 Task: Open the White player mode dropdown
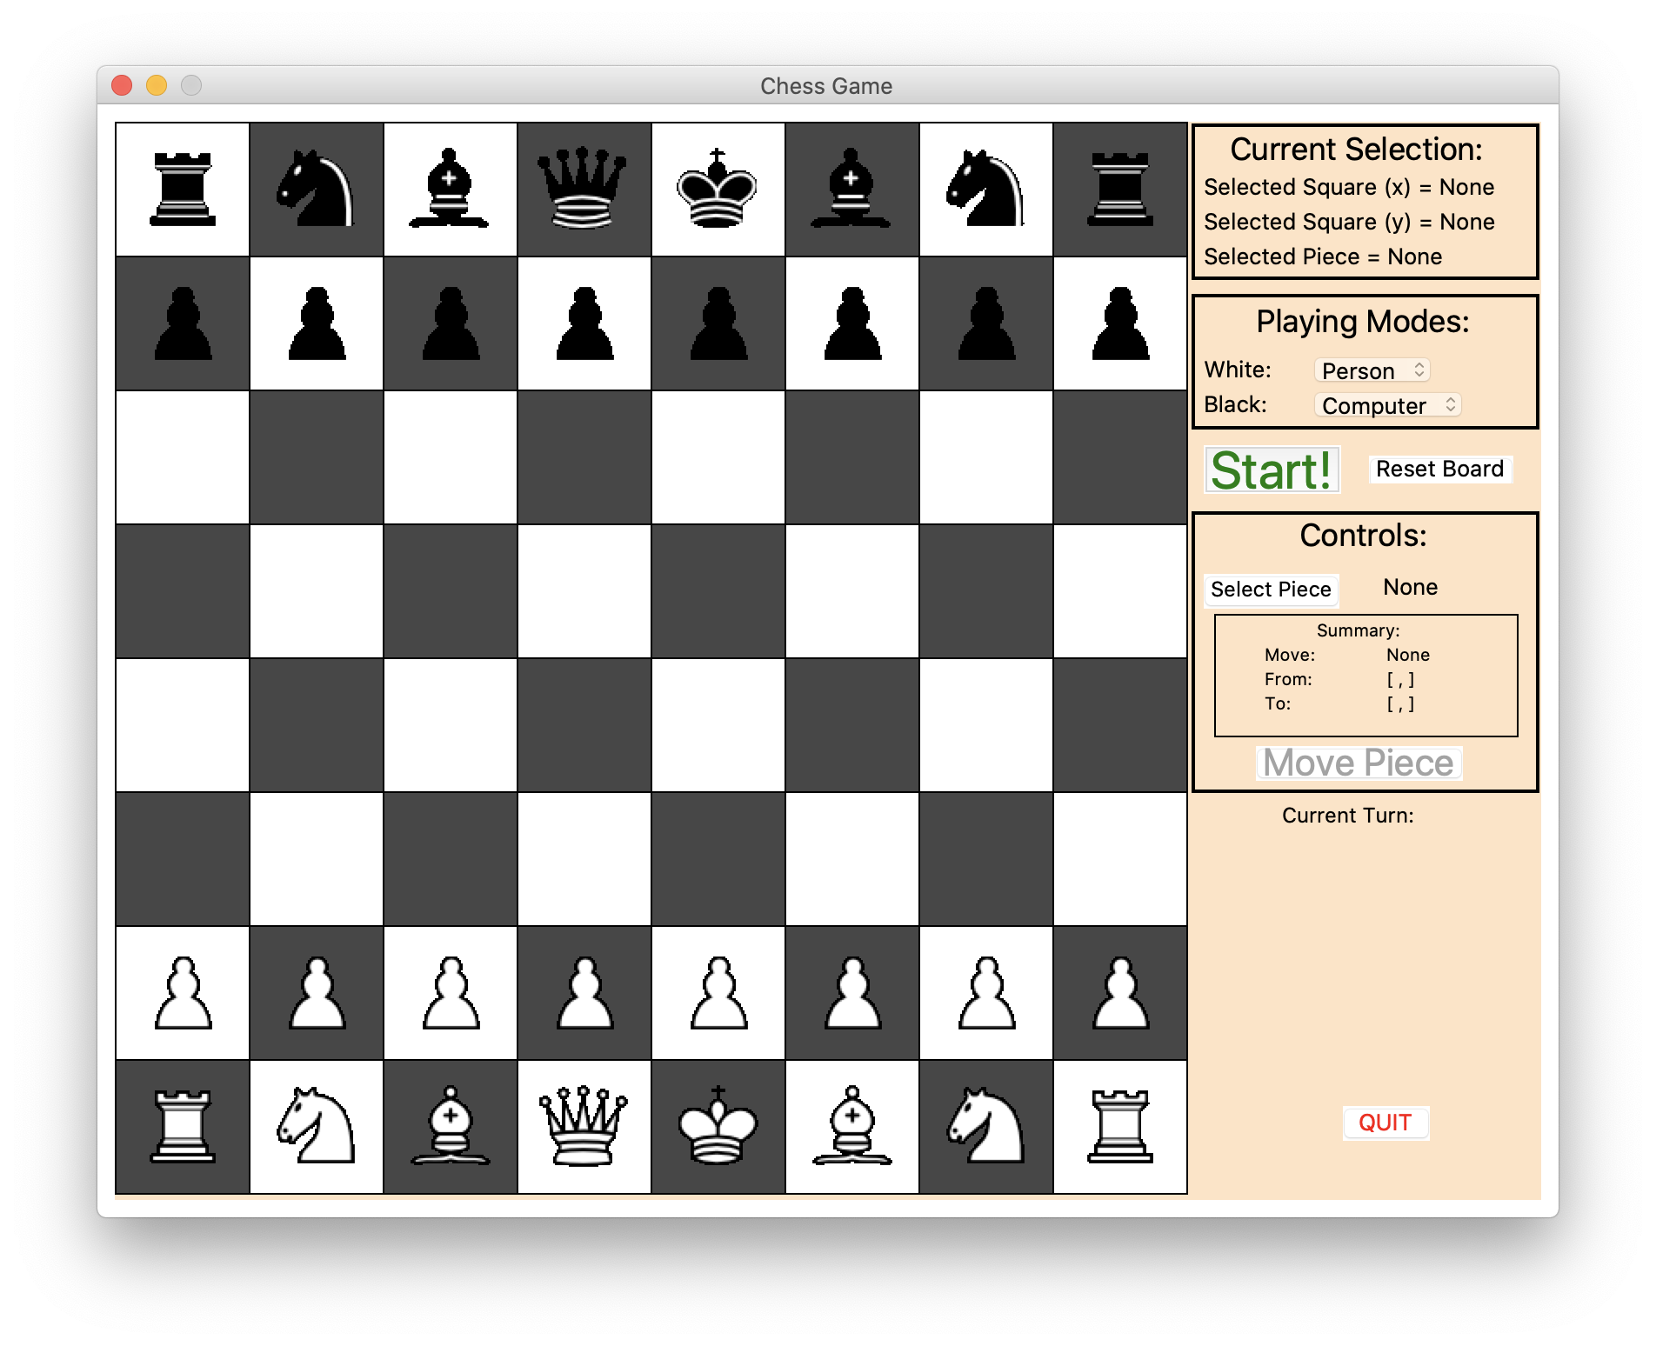pos(1372,370)
